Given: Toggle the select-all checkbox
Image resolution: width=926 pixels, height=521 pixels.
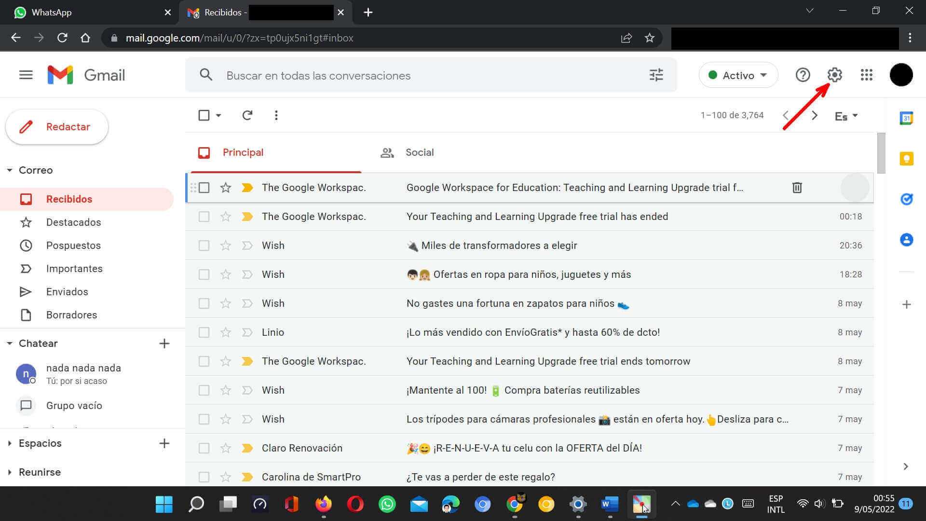Looking at the screenshot, I should click(x=204, y=115).
